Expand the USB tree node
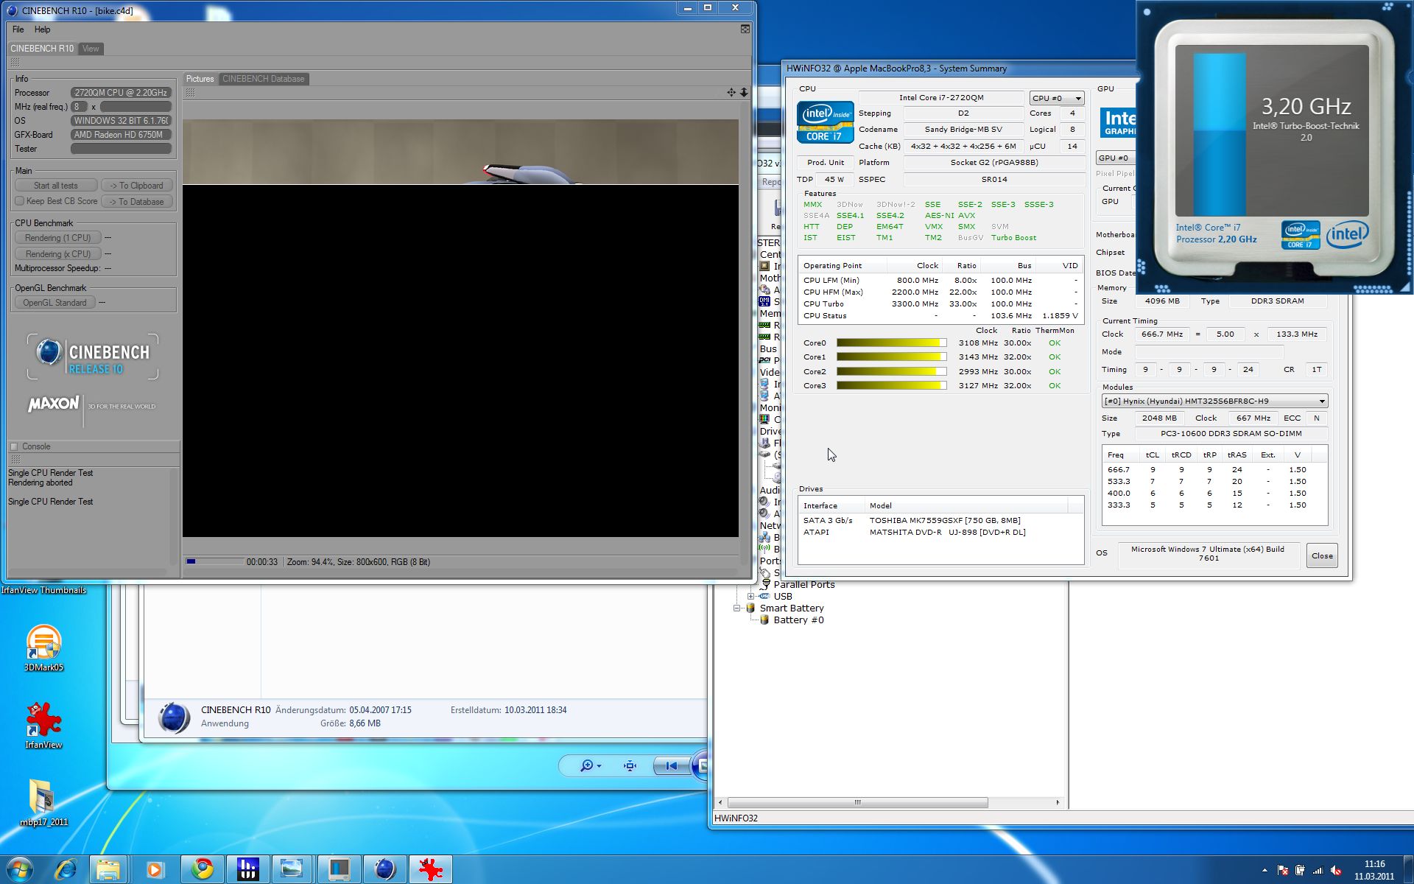1414x884 pixels. [750, 597]
